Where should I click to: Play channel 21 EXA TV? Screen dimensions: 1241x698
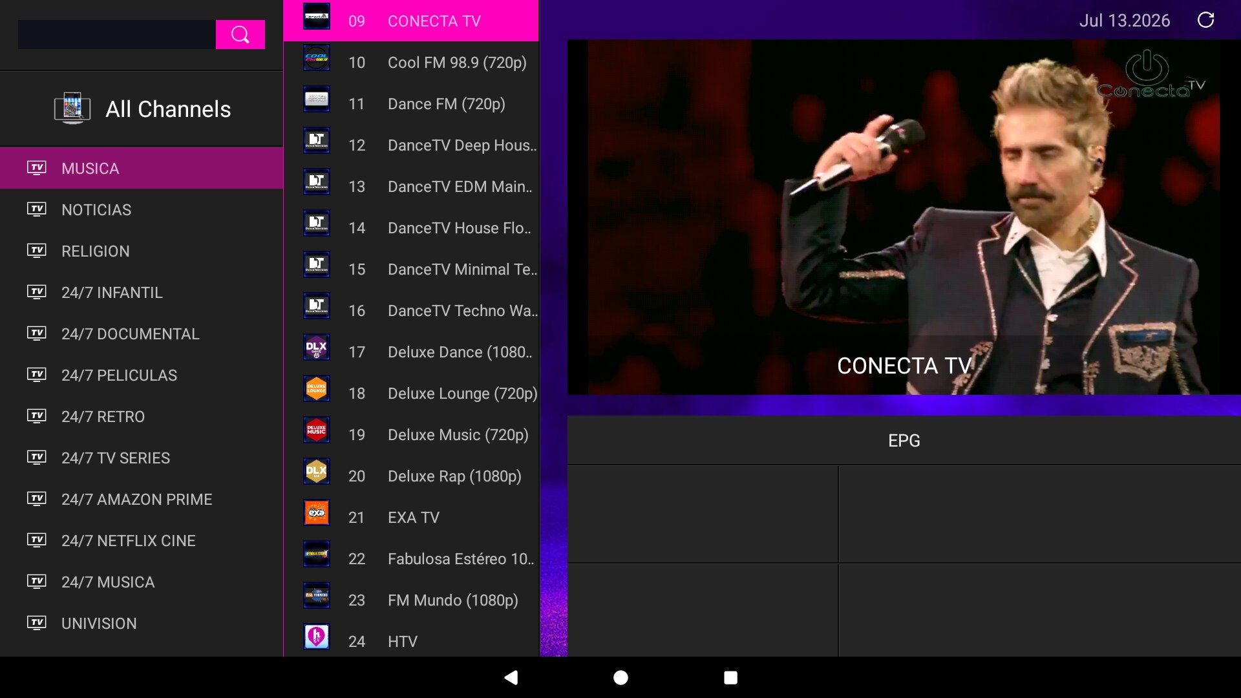(x=411, y=517)
